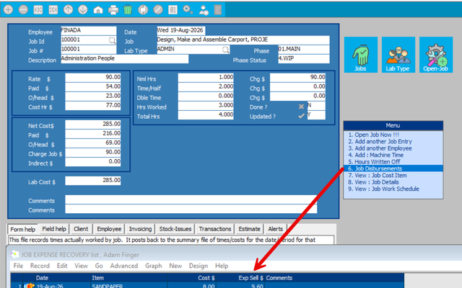Click the Employee field containing FINADA

(88, 30)
